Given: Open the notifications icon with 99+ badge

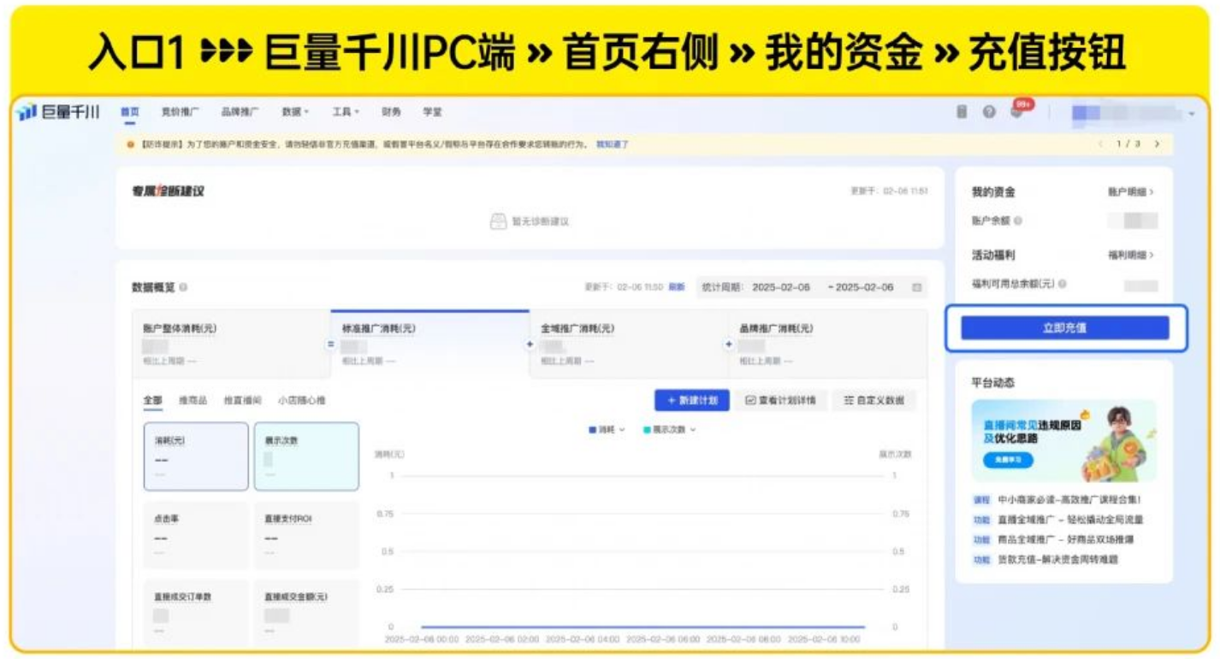Looking at the screenshot, I should point(1017,111).
